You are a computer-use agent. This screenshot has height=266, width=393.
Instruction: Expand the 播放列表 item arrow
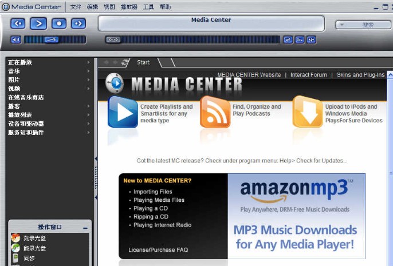88,115
